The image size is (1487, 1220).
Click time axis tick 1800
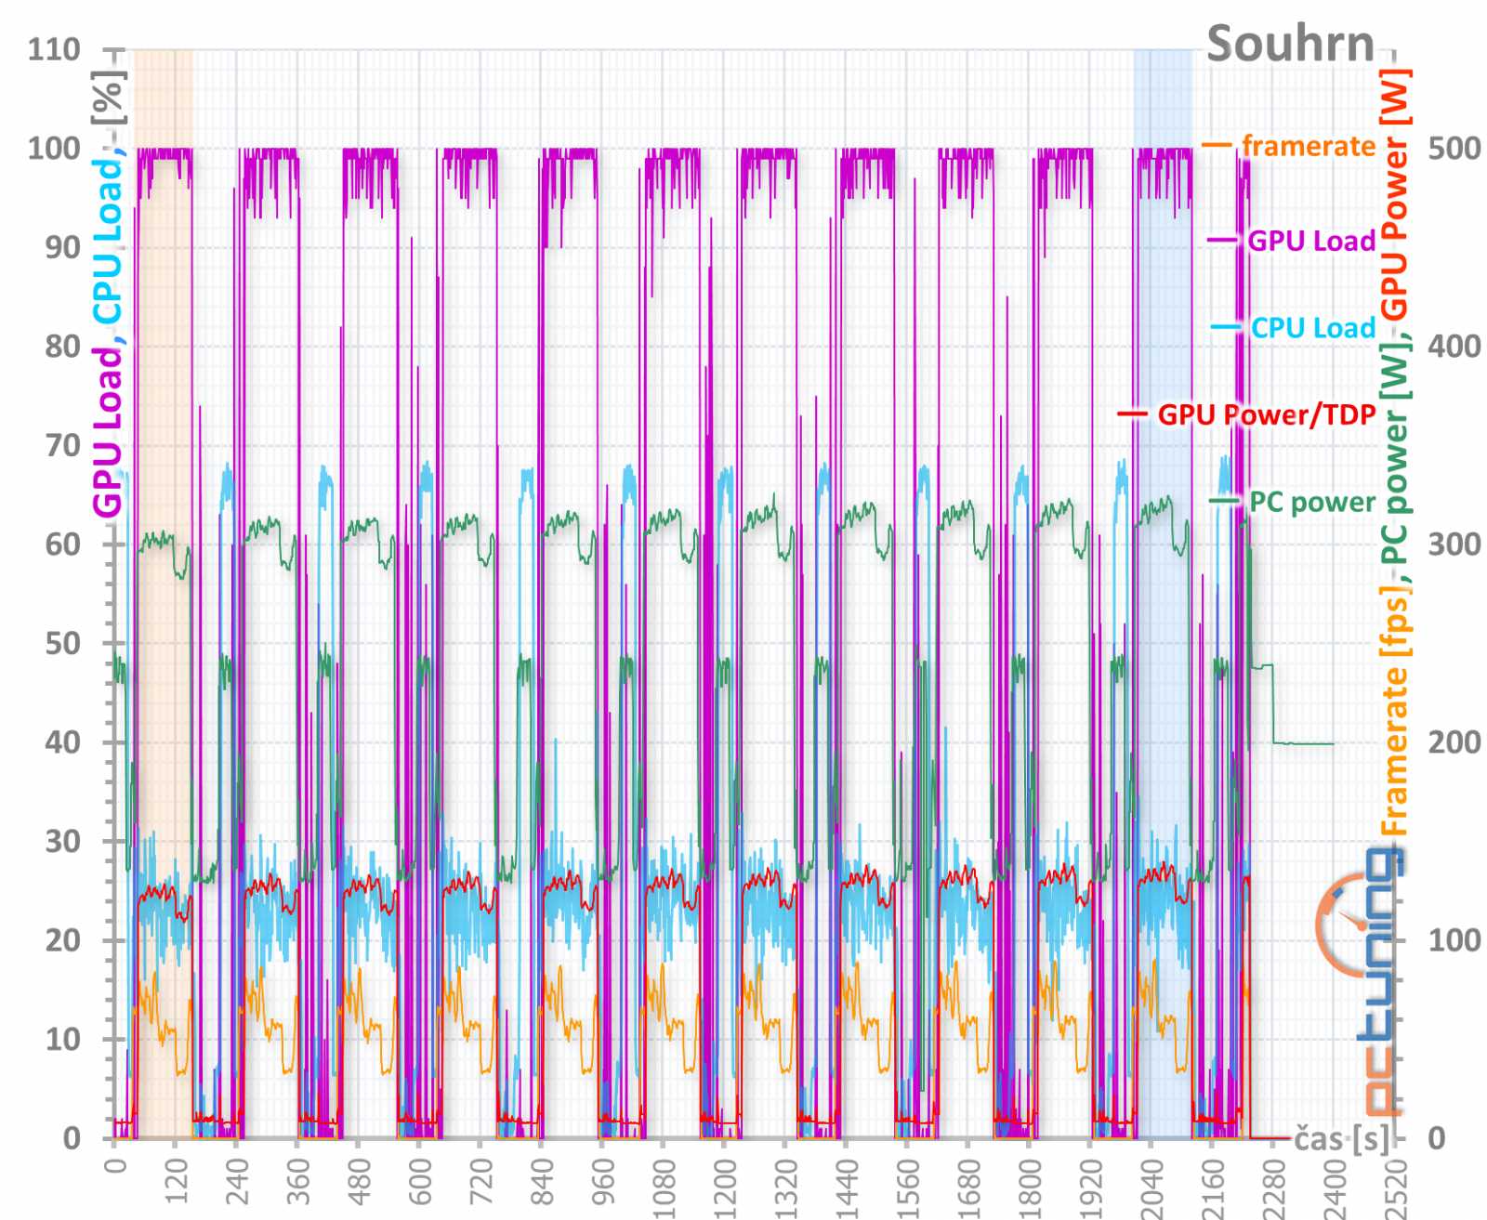(x=1030, y=1188)
